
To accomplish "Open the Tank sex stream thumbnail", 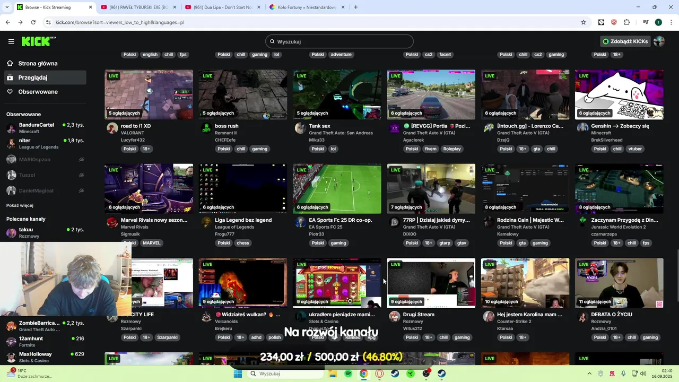I will coord(337,94).
